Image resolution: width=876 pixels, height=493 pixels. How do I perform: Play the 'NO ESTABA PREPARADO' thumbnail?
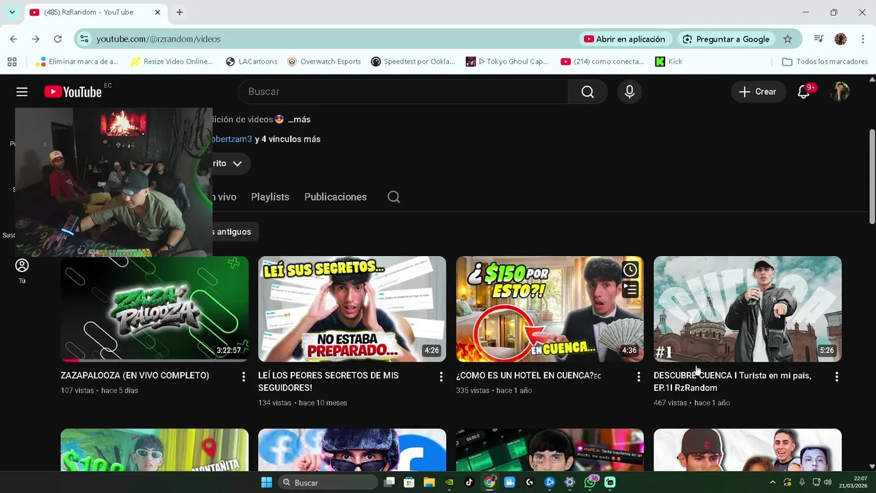coord(352,309)
